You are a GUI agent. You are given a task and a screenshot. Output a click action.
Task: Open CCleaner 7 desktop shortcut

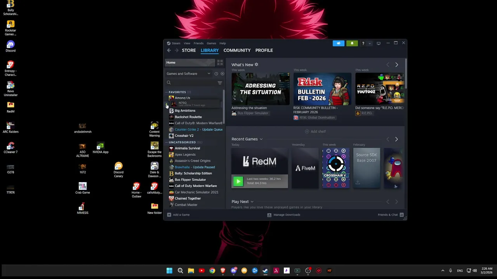[10, 148]
